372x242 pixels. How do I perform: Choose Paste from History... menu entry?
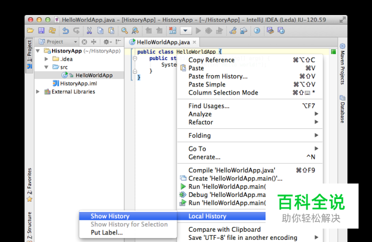(x=249, y=76)
